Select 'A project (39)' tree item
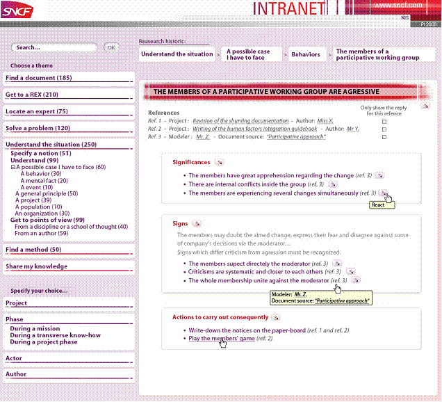This screenshot has height=402, width=442. pyautogui.click(x=33, y=200)
